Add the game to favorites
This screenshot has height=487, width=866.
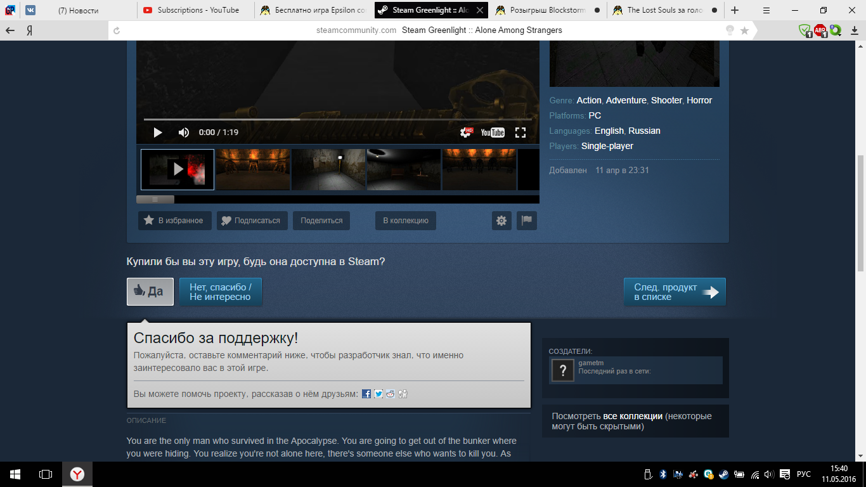click(x=175, y=221)
